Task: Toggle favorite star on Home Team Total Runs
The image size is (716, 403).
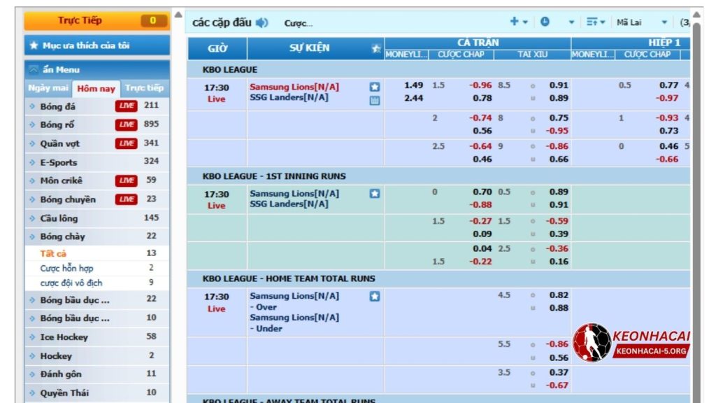Action: [375, 297]
